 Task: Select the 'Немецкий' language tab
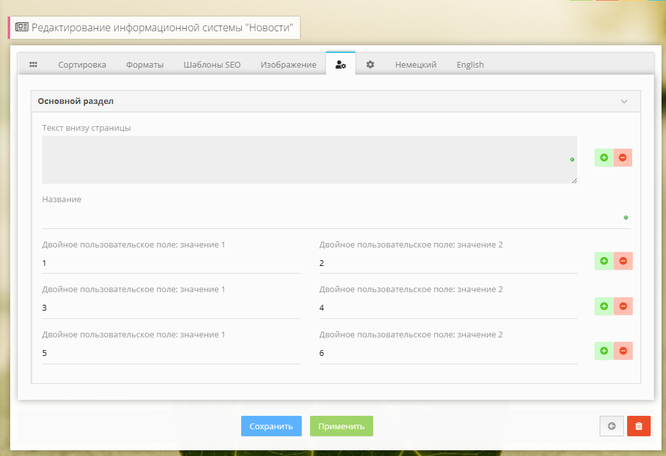click(x=415, y=64)
